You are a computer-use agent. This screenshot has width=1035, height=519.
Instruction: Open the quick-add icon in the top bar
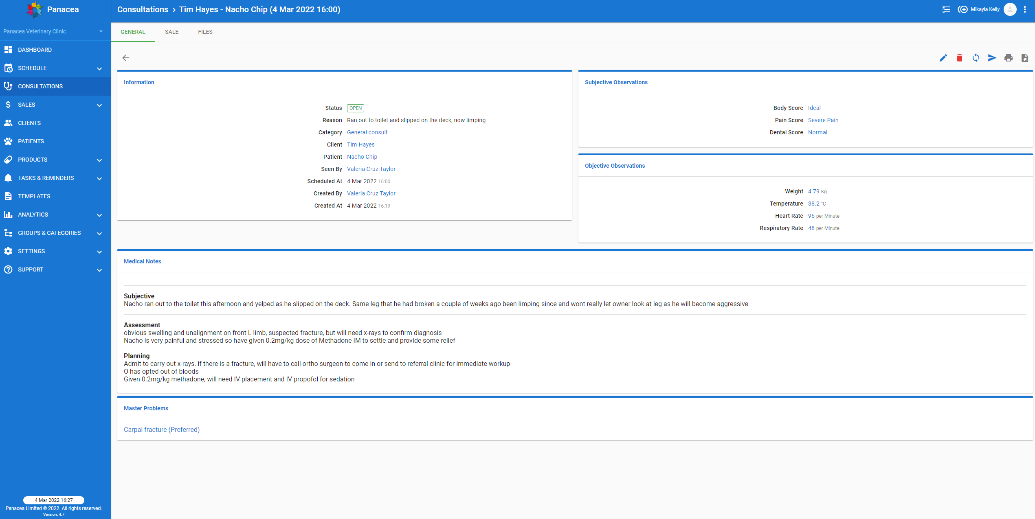pyautogui.click(x=962, y=9)
